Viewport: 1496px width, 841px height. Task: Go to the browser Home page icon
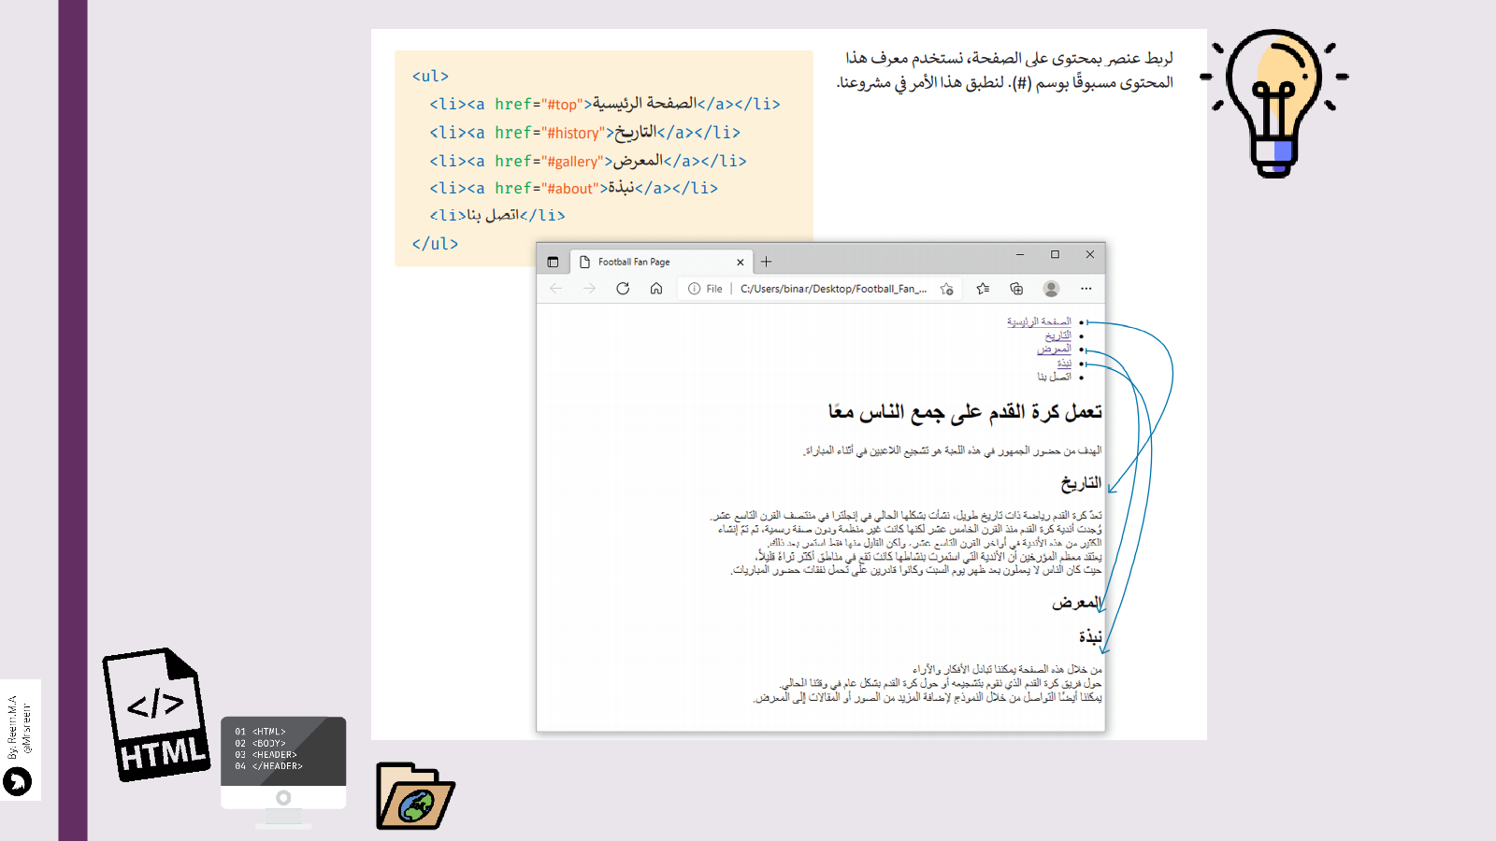[656, 289]
